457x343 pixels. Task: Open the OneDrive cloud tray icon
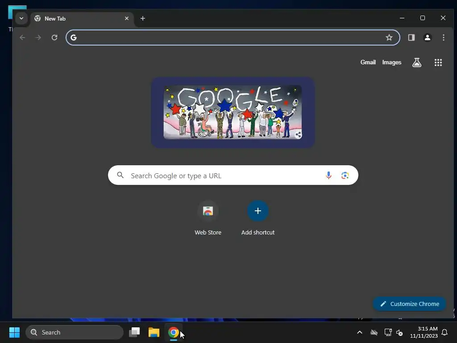(374, 332)
